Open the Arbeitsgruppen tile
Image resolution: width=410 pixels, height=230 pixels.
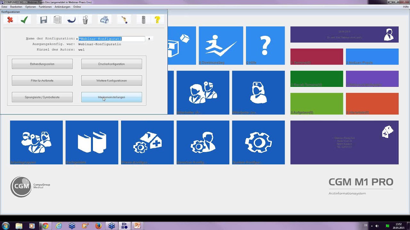tap(36, 142)
